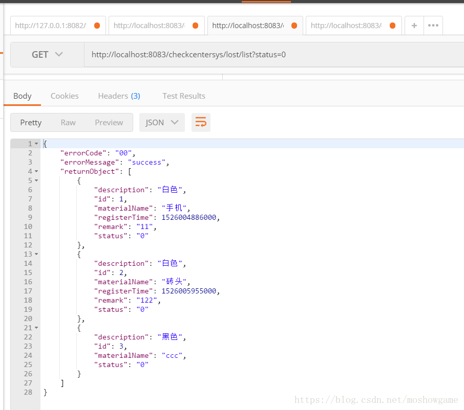Click the "success" value text
464x410 pixels.
pos(146,162)
